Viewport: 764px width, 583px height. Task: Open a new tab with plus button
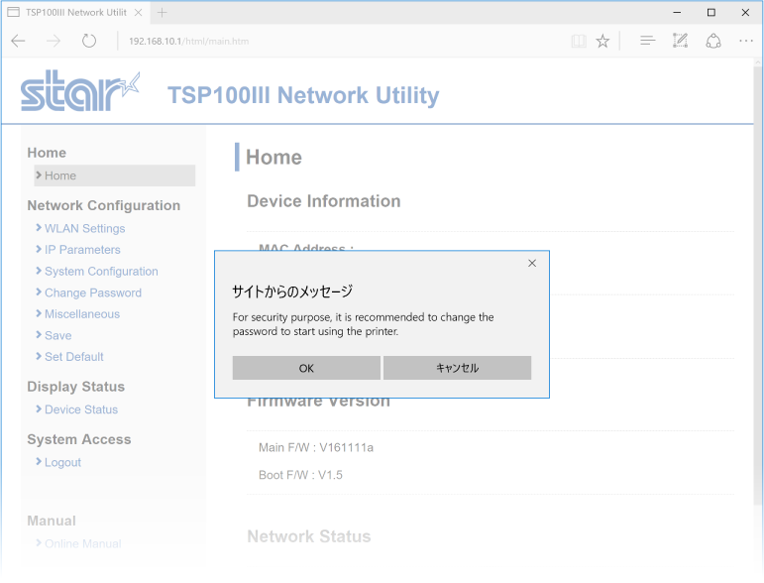point(162,13)
